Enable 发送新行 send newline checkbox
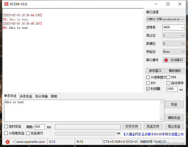188x147 pixels. 28,133
